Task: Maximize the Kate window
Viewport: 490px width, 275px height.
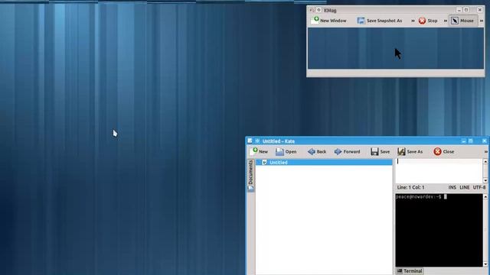Action: click(471, 141)
